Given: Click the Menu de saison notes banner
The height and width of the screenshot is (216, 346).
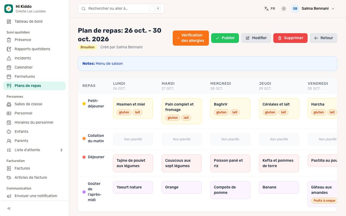Looking at the screenshot, I should pyautogui.click(x=208, y=64).
